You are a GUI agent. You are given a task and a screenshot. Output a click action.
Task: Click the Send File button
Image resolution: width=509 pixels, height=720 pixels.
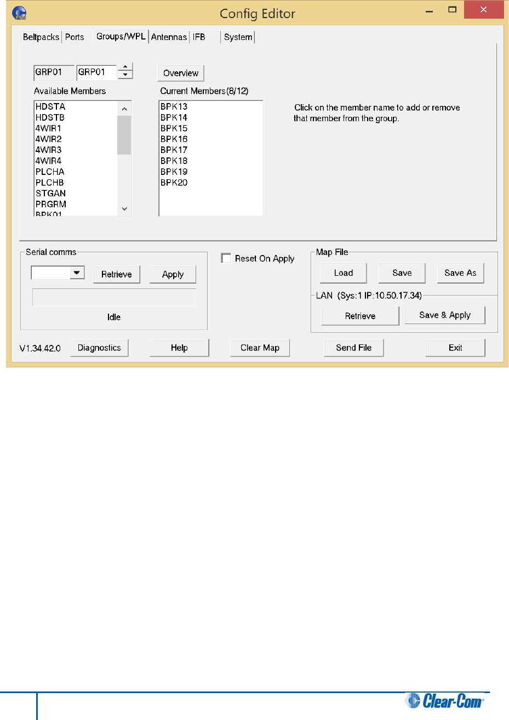pos(353,348)
